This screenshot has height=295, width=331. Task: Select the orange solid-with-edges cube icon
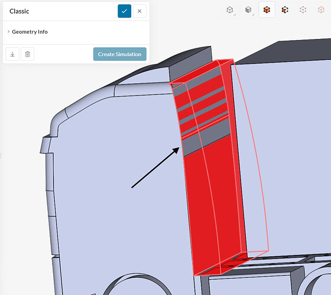tap(285, 9)
